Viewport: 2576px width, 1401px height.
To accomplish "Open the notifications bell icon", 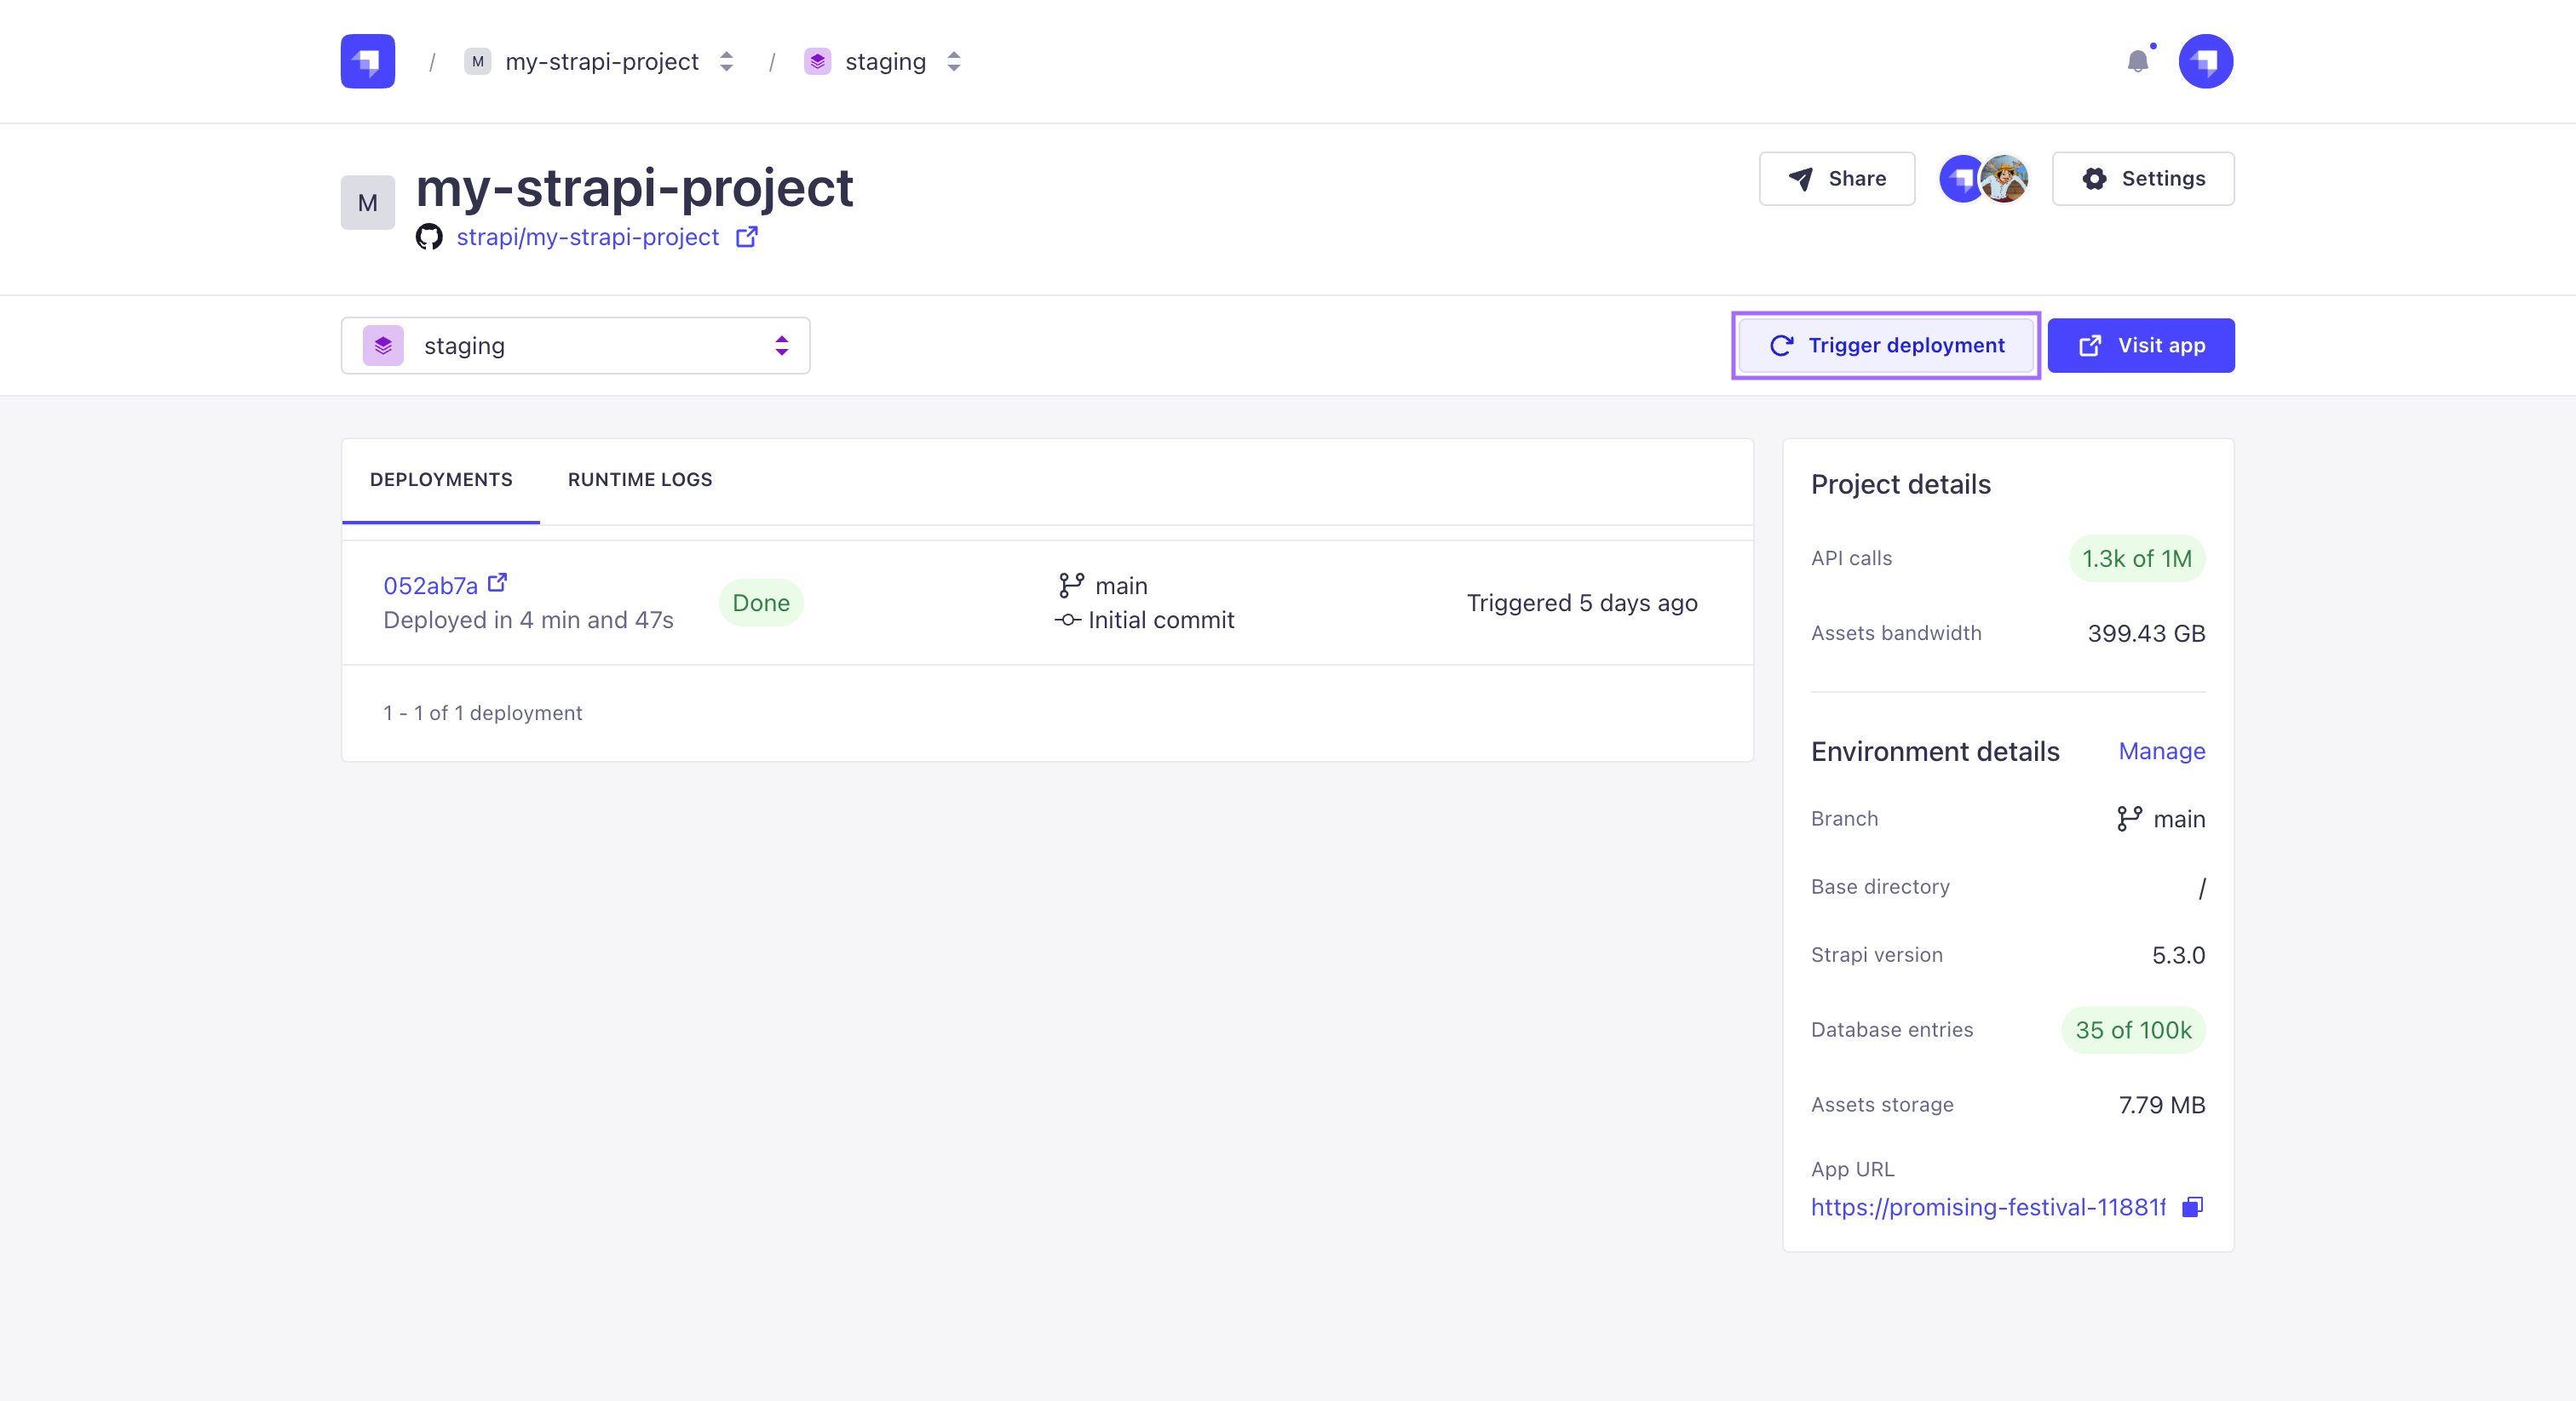I will pos(2137,62).
